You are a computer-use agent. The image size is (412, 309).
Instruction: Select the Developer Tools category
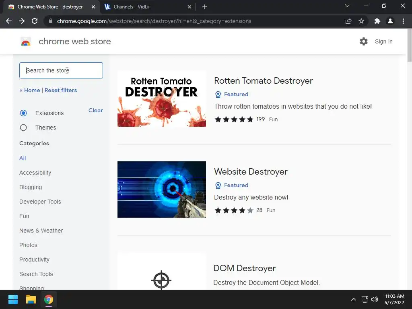click(40, 202)
